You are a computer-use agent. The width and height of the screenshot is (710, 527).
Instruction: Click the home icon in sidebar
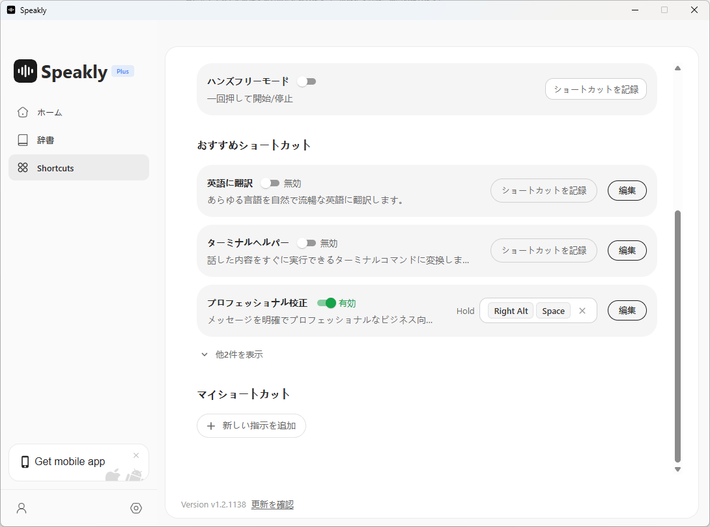click(x=23, y=112)
